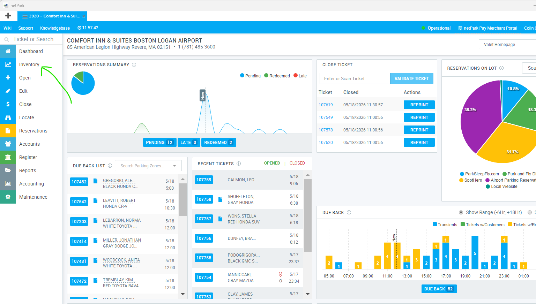
Task: Expand the Search Parking Zones dropdown
Action: [148, 166]
